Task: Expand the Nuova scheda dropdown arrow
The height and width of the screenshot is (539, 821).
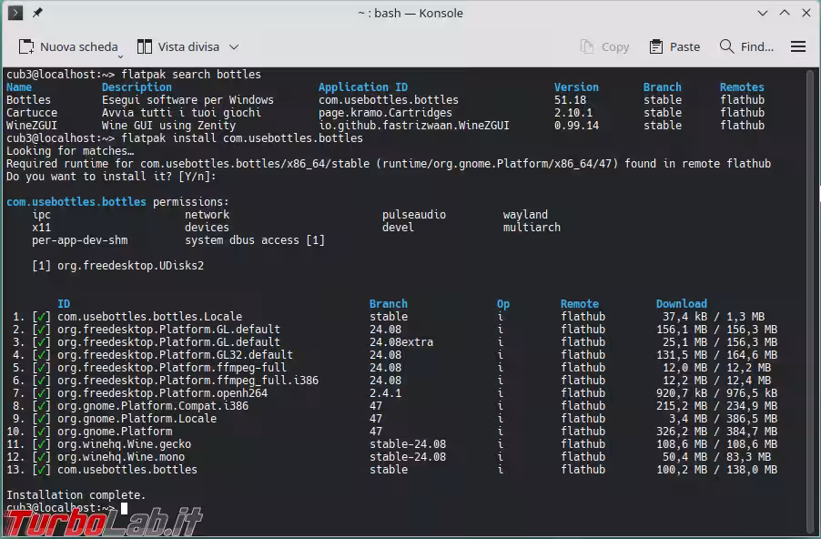Action: [120, 53]
